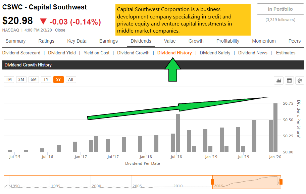306x194 pixels.
Task: Select the All time range
Action: point(70,80)
